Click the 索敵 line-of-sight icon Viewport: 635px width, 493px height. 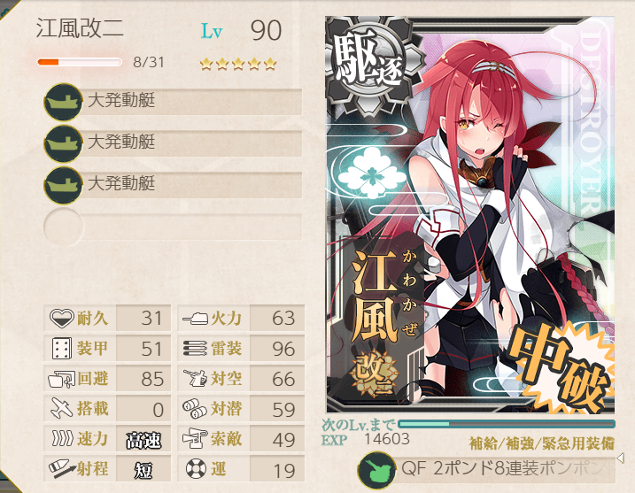[x=195, y=439]
